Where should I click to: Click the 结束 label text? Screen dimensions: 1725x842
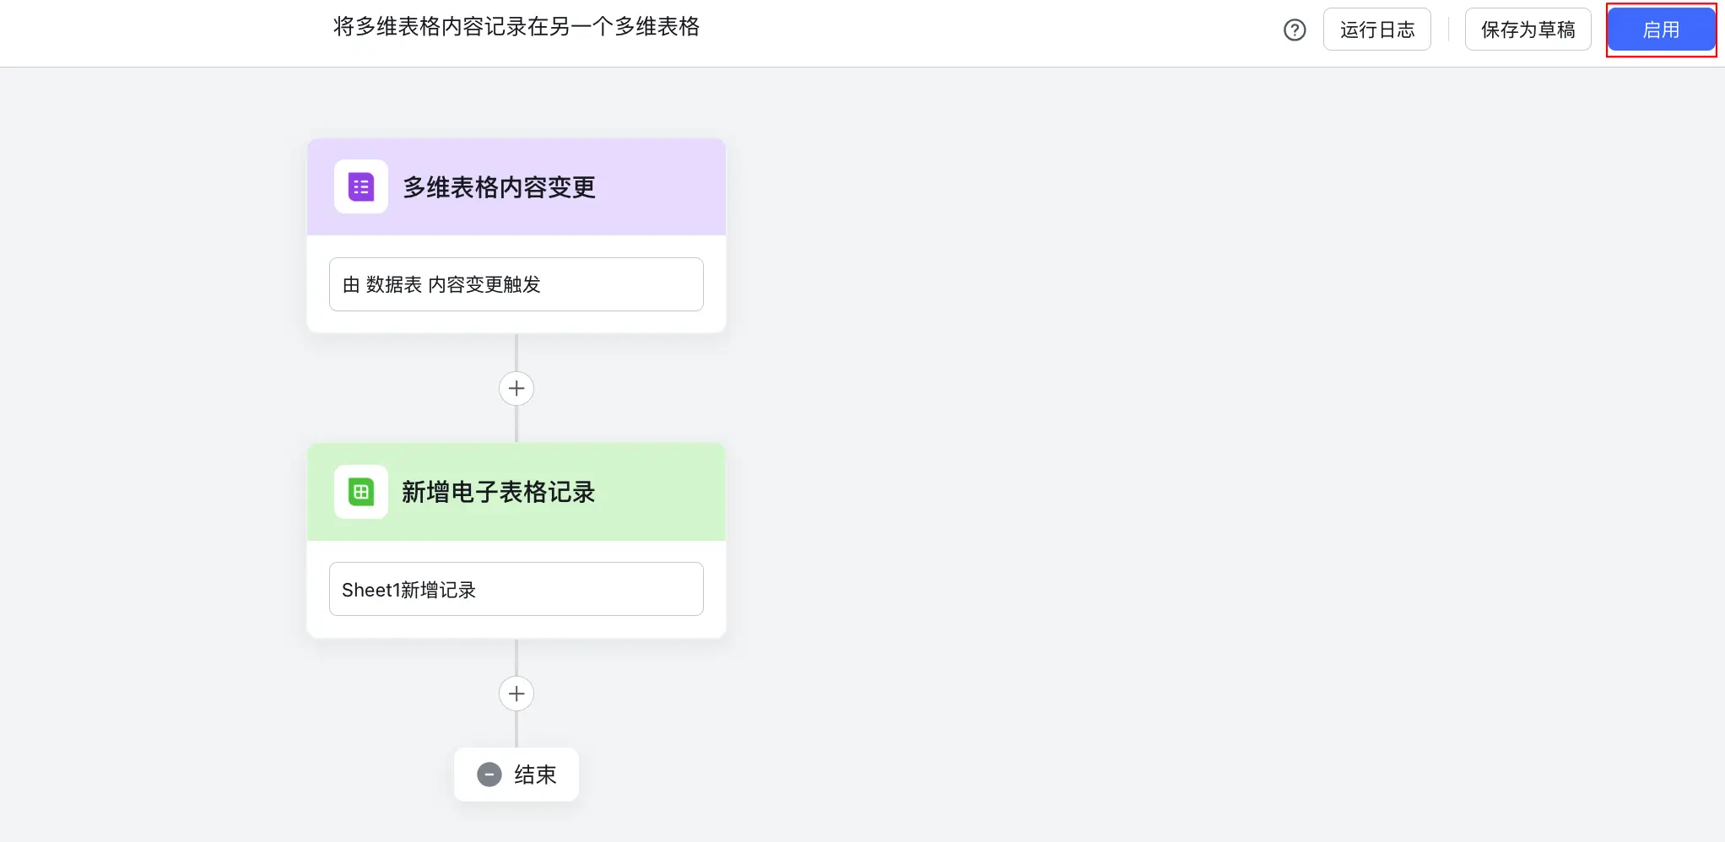(x=535, y=775)
